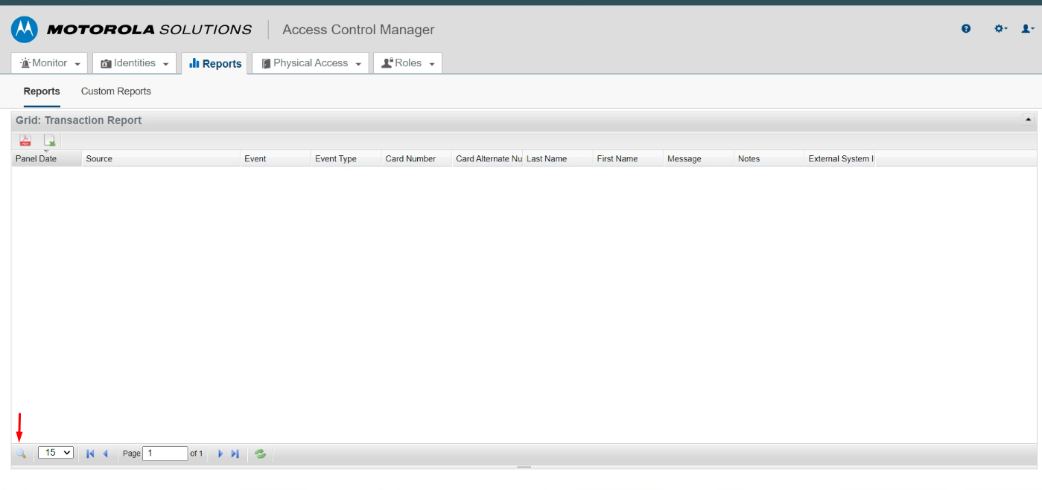Image resolution: width=1042 pixels, height=490 pixels.
Task: Open the user account menu icon
Action: (1028, 29)
